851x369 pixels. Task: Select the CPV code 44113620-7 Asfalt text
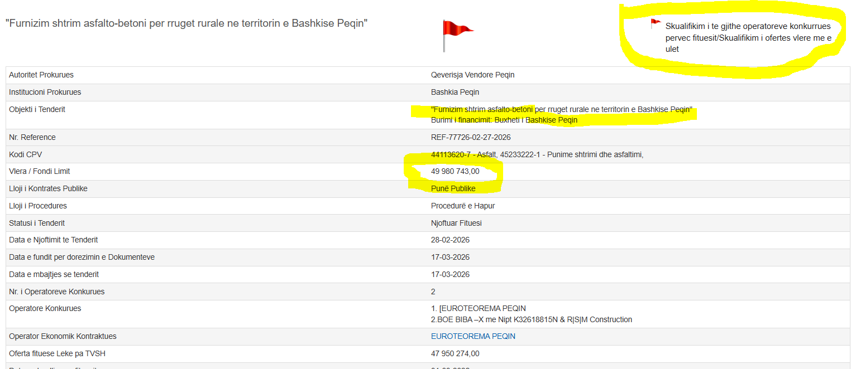[x=463, y=154]
